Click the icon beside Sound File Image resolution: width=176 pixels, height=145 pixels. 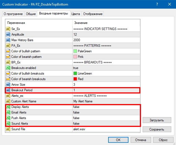click(x=8, y=129)
